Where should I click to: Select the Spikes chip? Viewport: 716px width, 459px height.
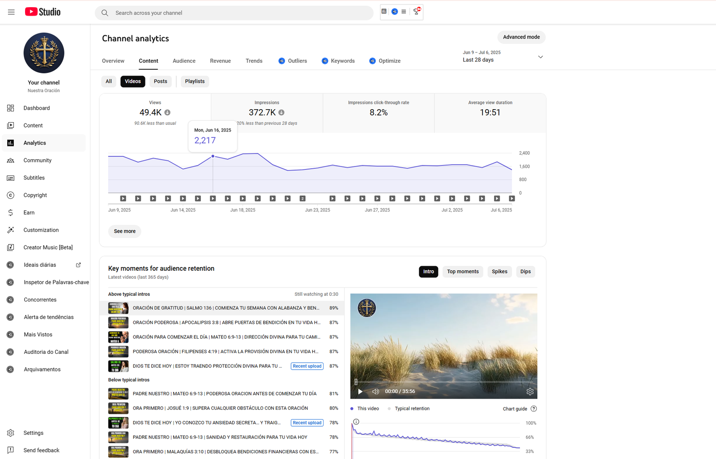click(x=499, y=272)
